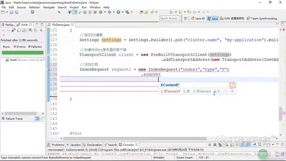The width and height of the screenshot is (286, 161).
Task: Click the Open Task folder icon
Action: pyautogui.click(x=147, y=12)
